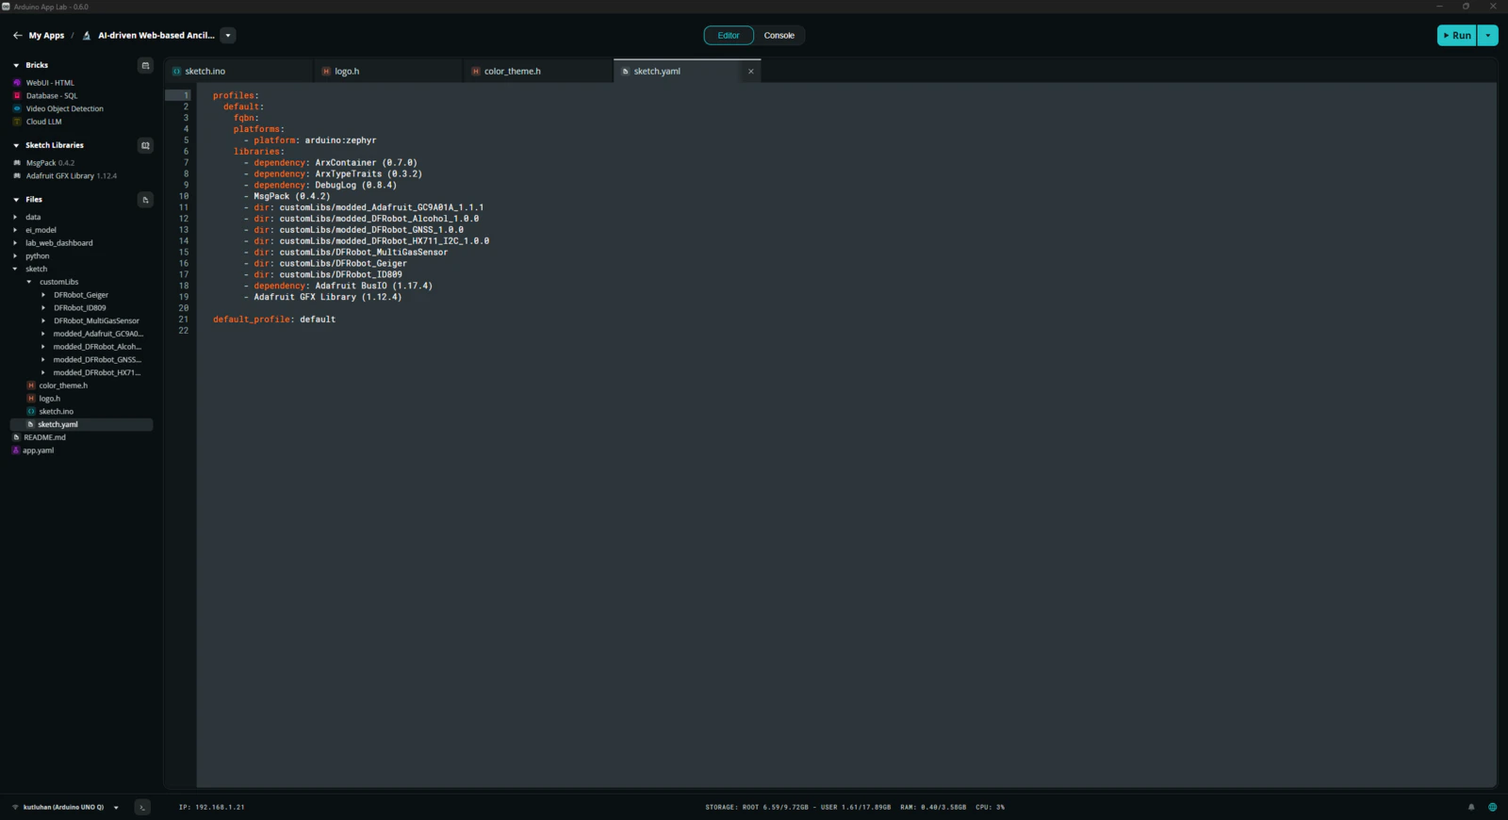Expand the lab_web_dashboard folder

tap(15, 243)
